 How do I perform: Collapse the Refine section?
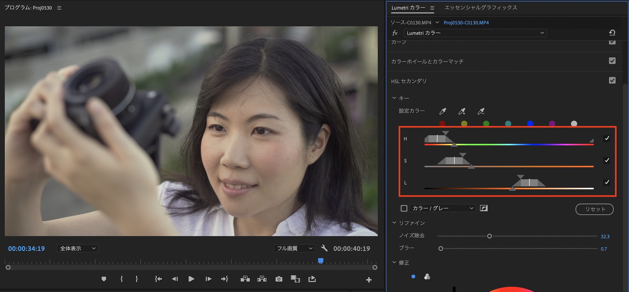tap(394, 223)
